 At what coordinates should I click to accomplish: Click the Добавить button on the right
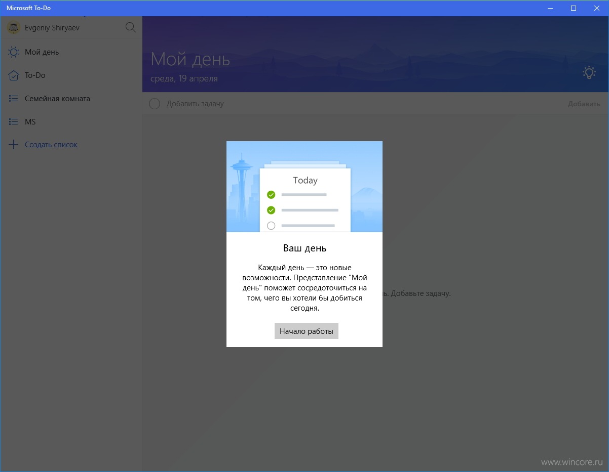click(x=584, y=104)
